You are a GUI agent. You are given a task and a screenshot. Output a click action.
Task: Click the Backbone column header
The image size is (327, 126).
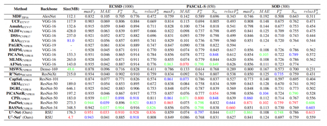pyautogui.click(x=48, y=9)
